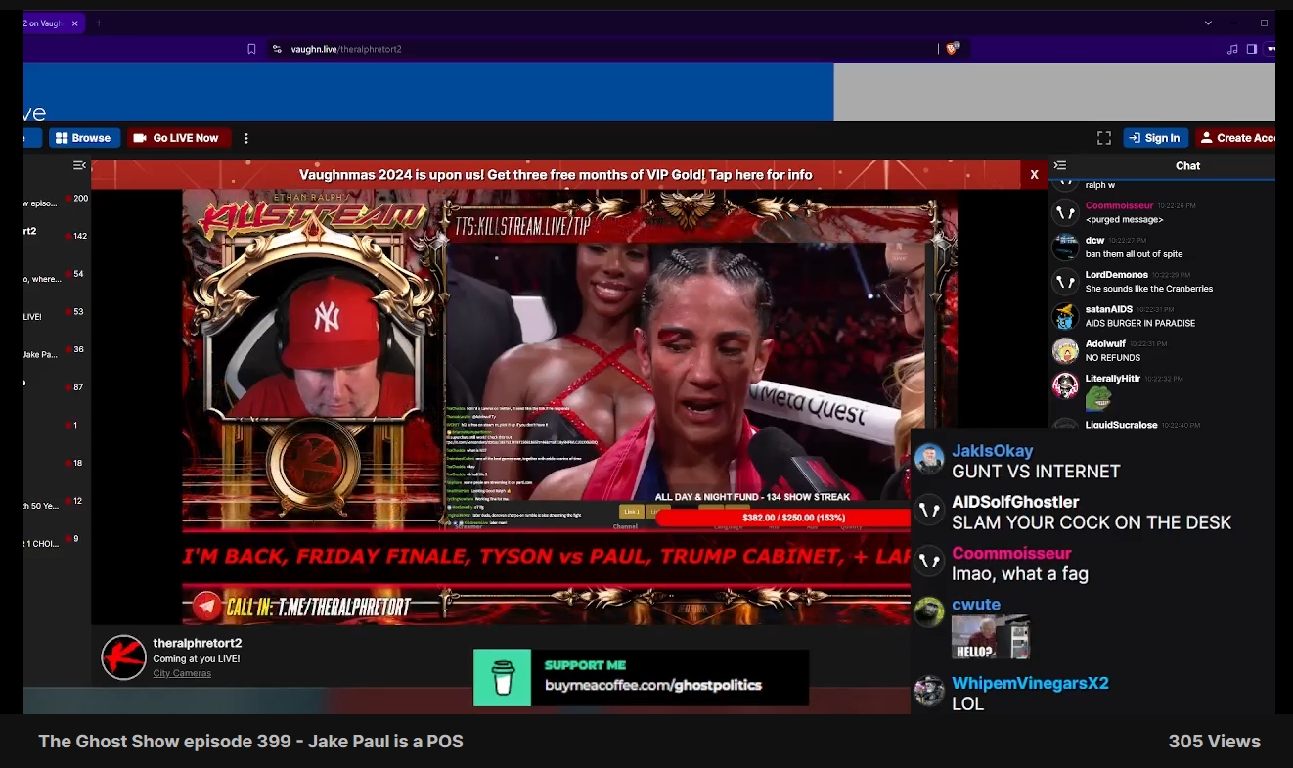The height and width of the screenshot is (768, 1293).
Task: Click JakIsOkay username in overlay chat
Action: click(993, 451)
